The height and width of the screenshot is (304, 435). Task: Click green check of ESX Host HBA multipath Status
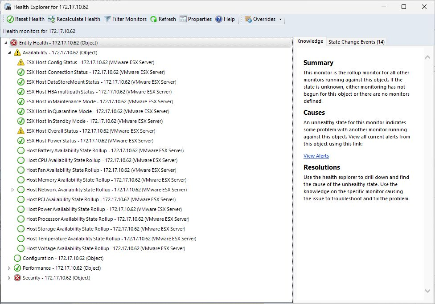point(21,92)
